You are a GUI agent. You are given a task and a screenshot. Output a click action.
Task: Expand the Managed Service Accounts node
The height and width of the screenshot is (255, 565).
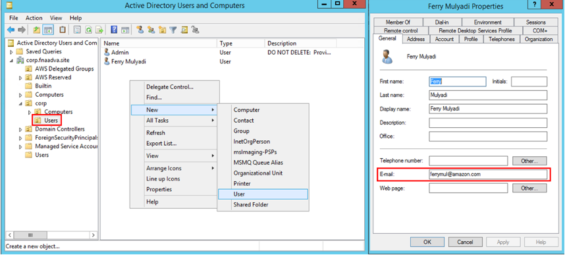click(20, 146)
